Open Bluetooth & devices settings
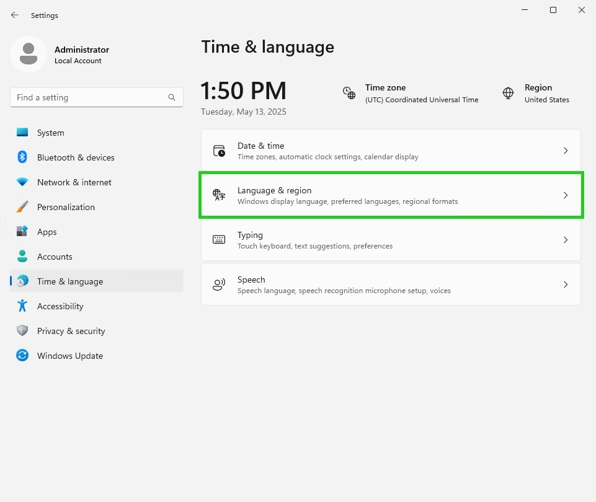596x502 pixels. point(76,157)
